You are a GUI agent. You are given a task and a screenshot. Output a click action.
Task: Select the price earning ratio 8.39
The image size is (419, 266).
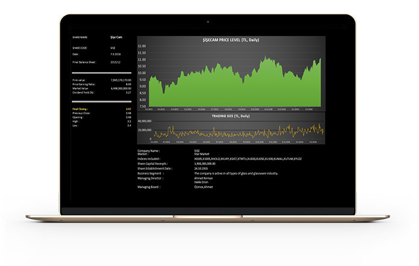coord(128,84)
